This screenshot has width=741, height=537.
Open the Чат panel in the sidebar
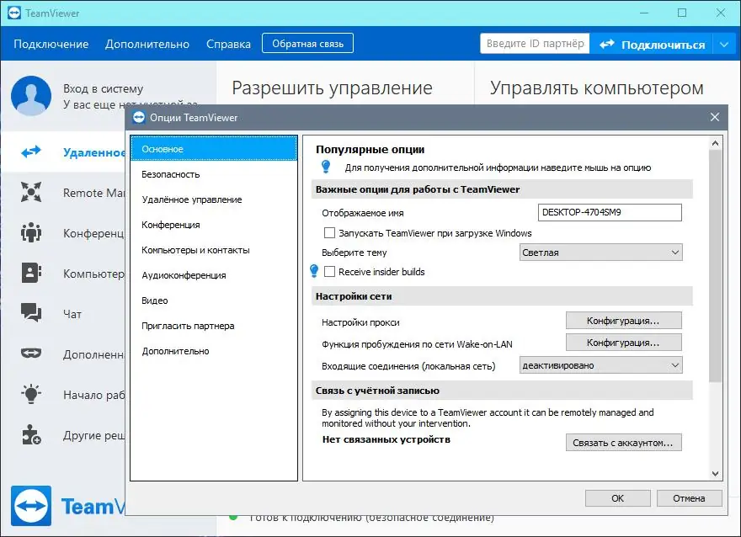pyautogui.click(x=31, y=313)
